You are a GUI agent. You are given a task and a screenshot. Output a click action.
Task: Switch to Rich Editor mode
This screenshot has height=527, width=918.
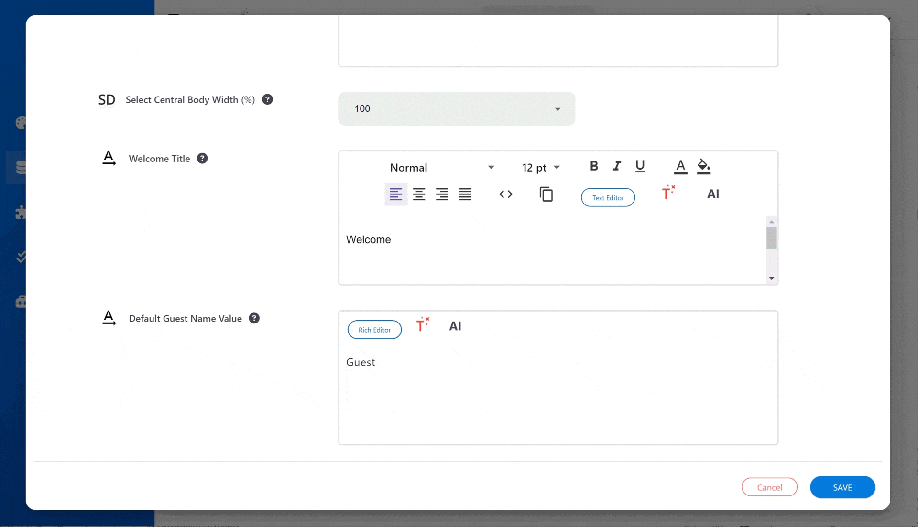coord(374,329)
